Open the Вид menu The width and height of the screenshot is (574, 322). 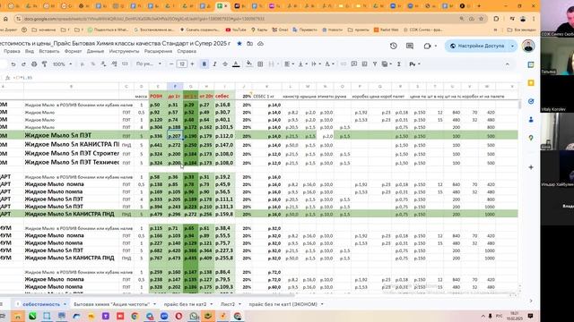pos(30,52)
